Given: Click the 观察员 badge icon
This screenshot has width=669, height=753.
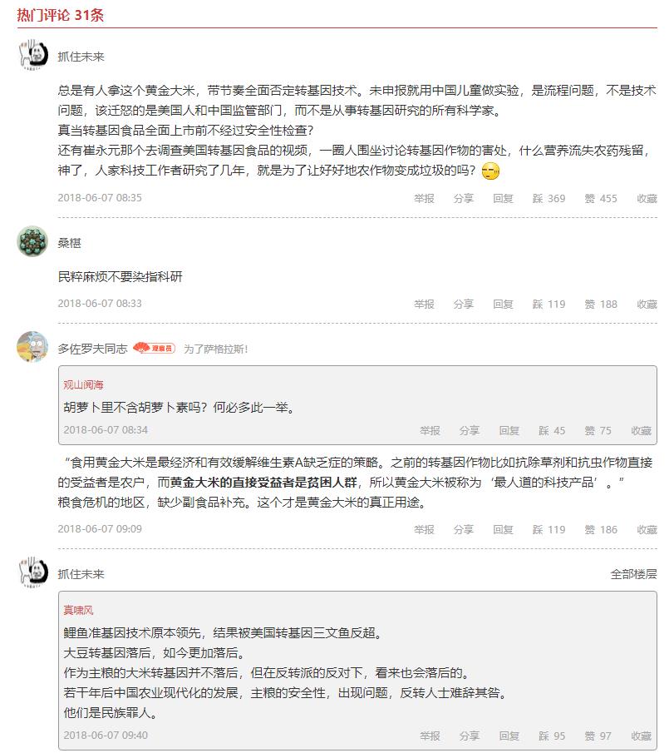Looking at the screenshot, I should pos(154,349).
